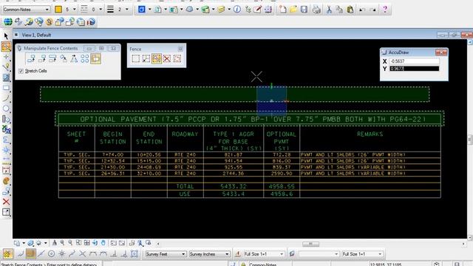The height and width of the screenshot is (266, 473).
Task: Click the Save floppy disk icon
Action: [x=304, y=10]
